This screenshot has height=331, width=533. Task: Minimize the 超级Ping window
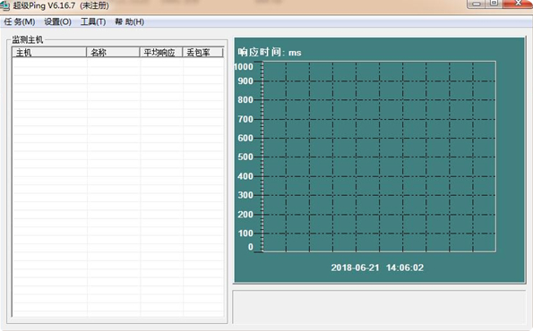(477, 4)
